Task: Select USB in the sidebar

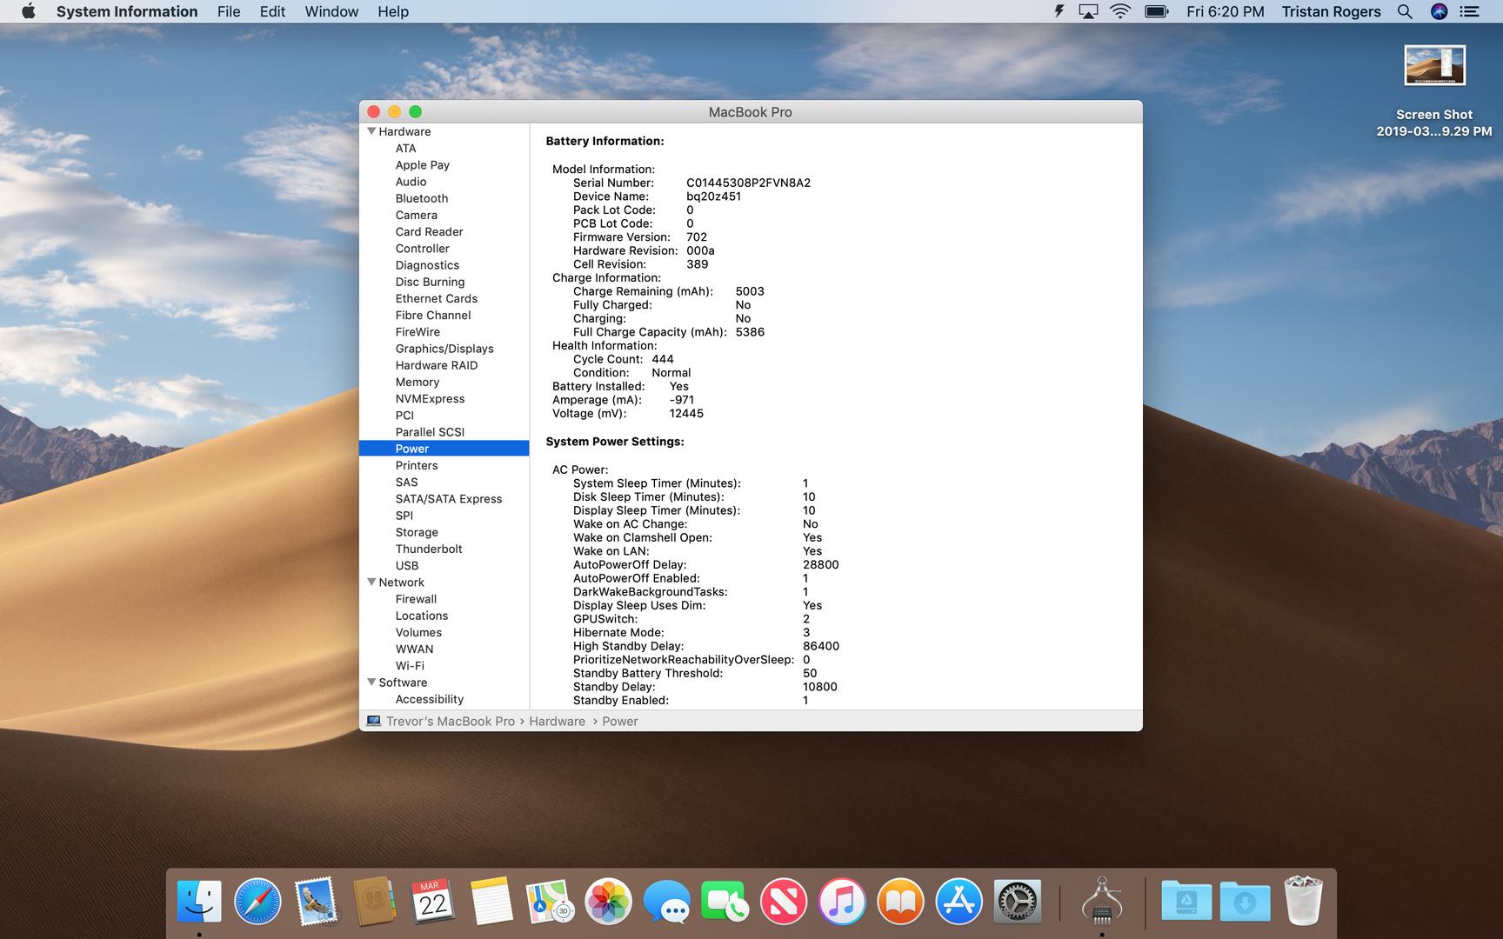Action: (407, 565)
